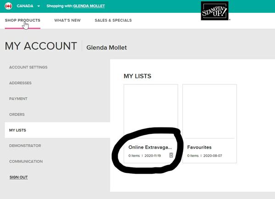Open the What's New menu

click(67, 20)
